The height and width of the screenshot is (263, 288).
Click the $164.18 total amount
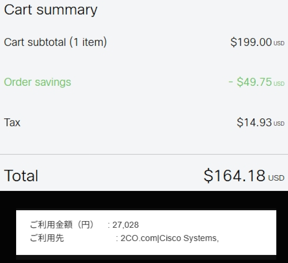click(234, 176)
